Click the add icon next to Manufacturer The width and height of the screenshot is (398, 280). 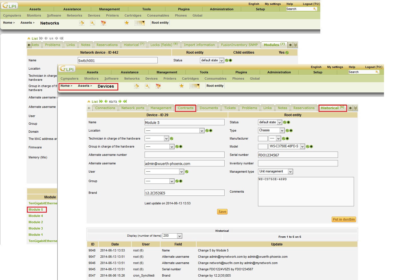point(287,138)
